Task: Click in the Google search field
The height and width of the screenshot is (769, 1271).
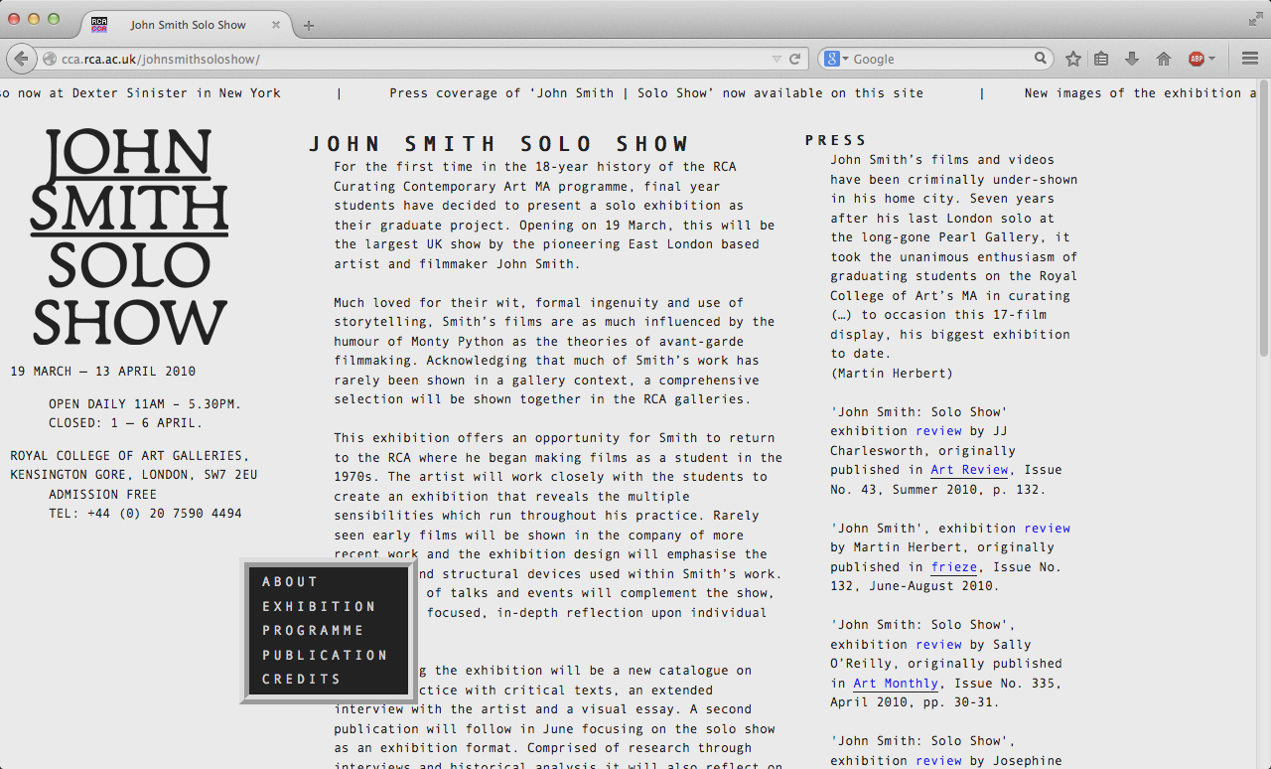Action: point(938,59)
